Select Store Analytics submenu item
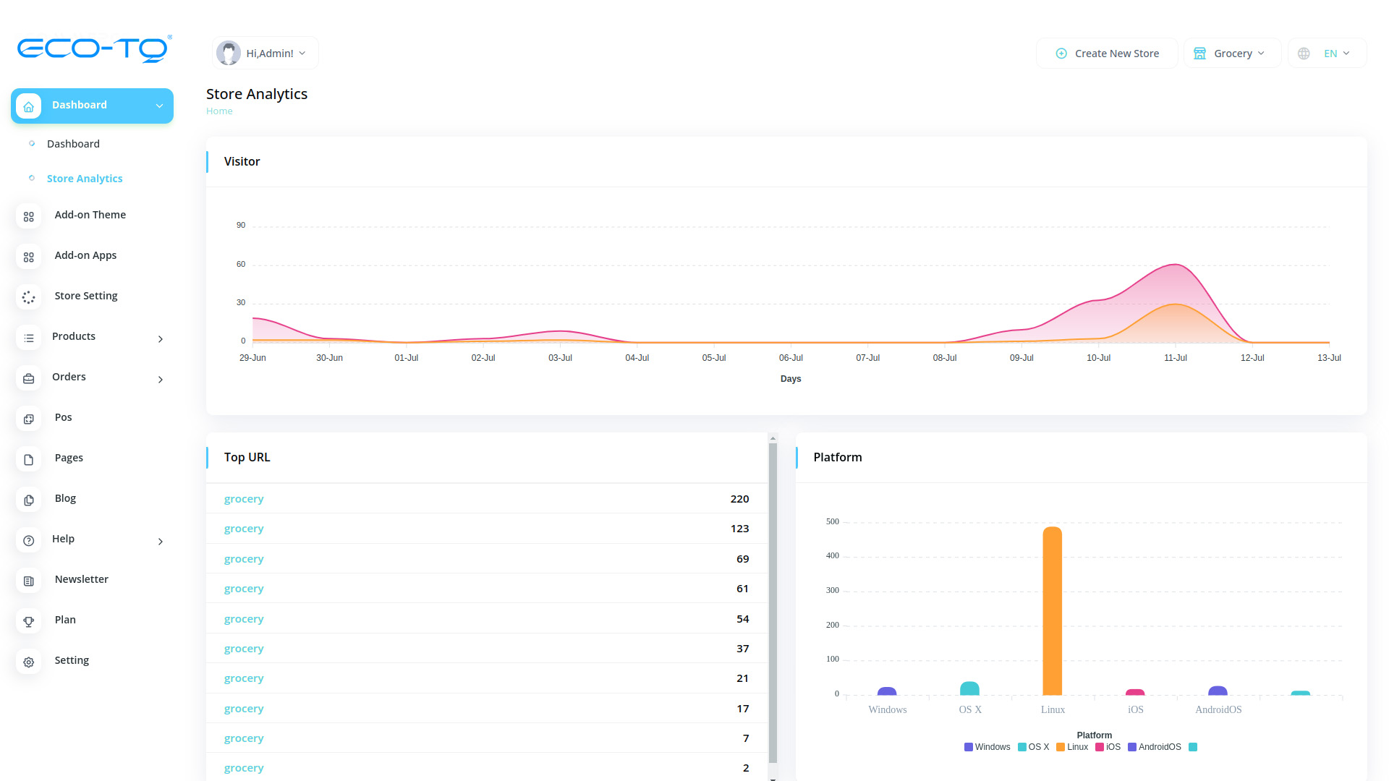Screen dimensions: 1389x781 click(x=85, y=179)
